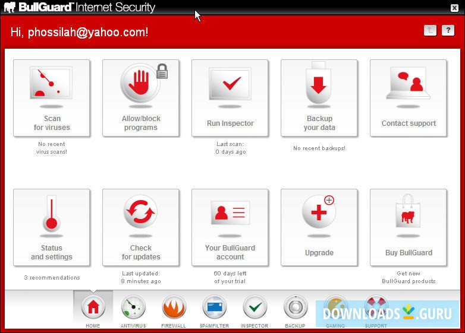Go to the Inspector tab
465x333 pixels.
pos(255,312)
